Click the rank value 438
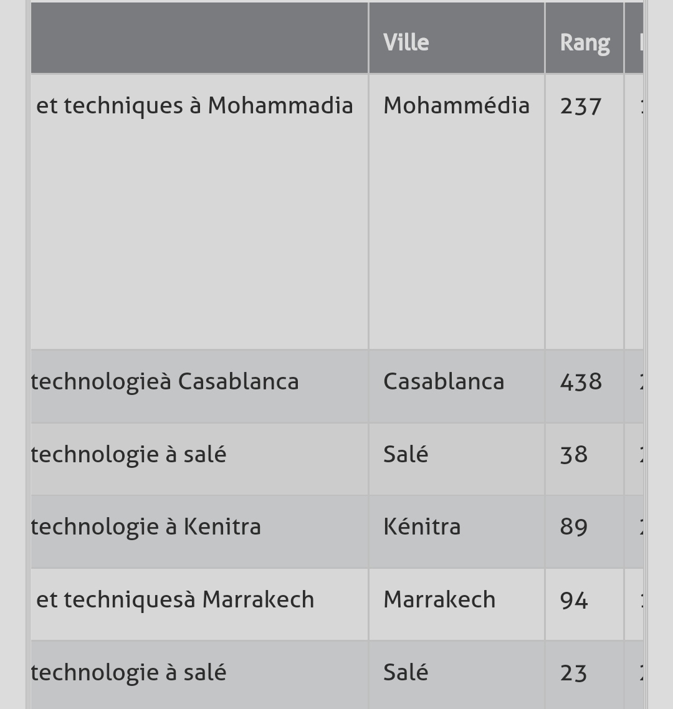This screenshot has height=709, width=673. coord(581,381)
